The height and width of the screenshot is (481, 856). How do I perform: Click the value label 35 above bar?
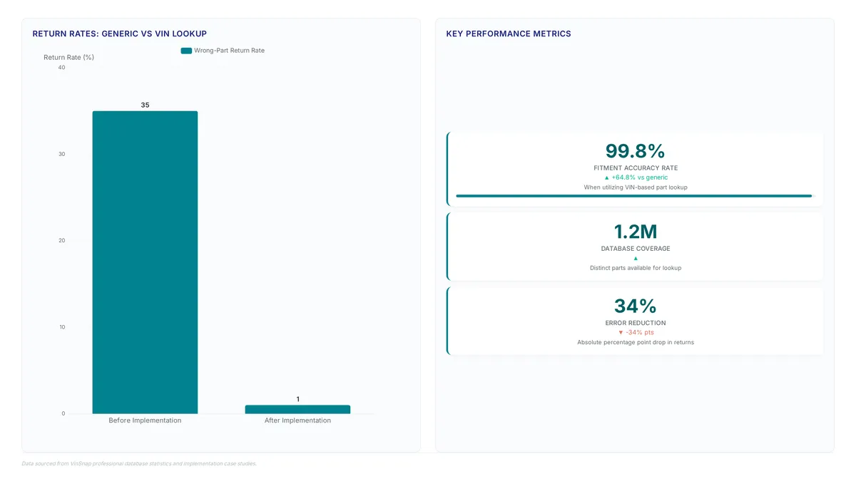coord(145,105)
